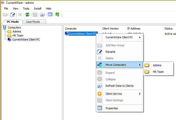The width and height of the screenshot is (176, 120).
Task: Select Client Service in the context menu
Action: [120, 94]
